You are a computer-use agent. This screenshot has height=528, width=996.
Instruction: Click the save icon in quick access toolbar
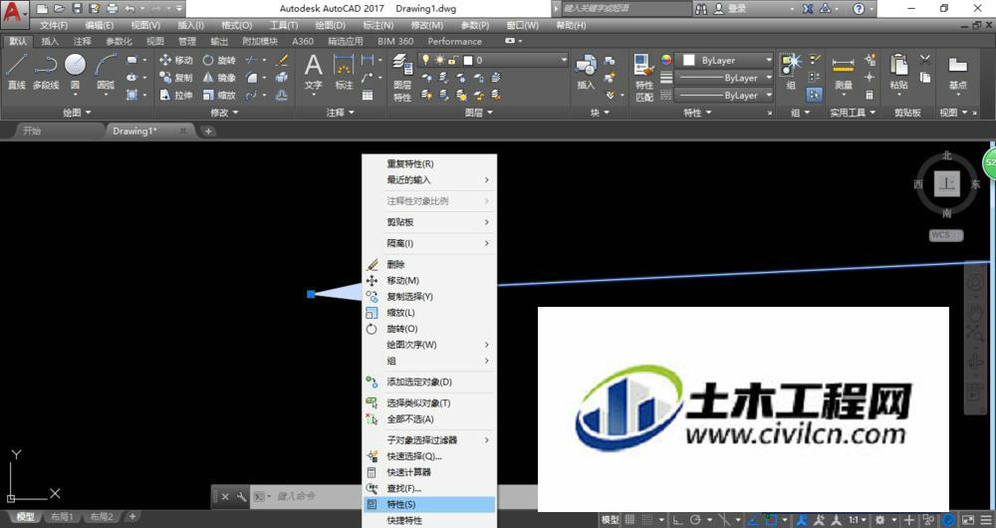coord(77,9)
